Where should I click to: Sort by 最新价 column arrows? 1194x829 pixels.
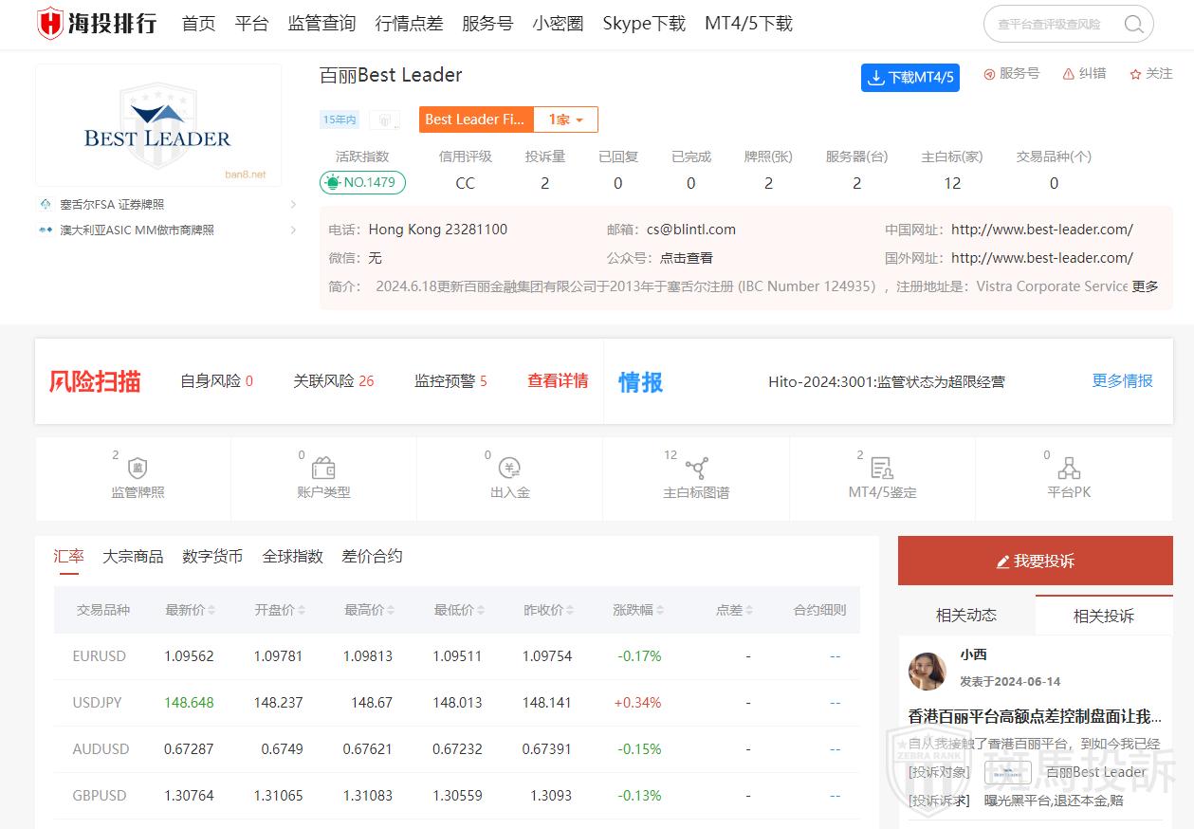[211, 611]
